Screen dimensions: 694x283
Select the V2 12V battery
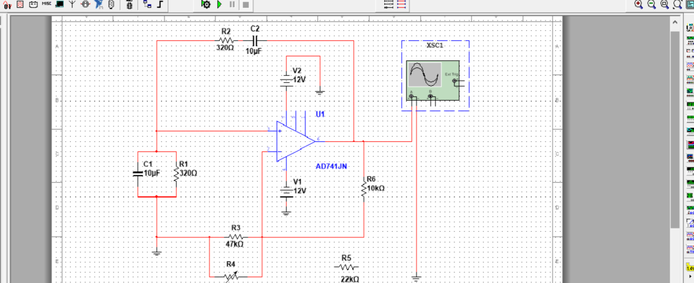tap(286, 80)
